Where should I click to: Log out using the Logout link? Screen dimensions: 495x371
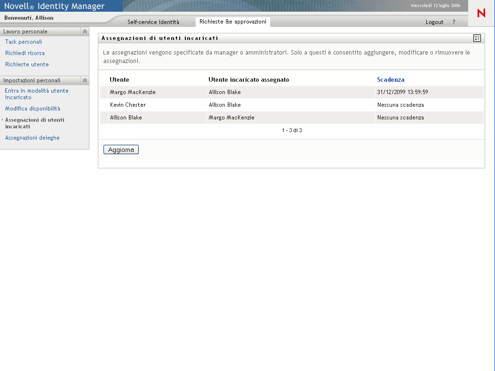[x=434, y=22]
